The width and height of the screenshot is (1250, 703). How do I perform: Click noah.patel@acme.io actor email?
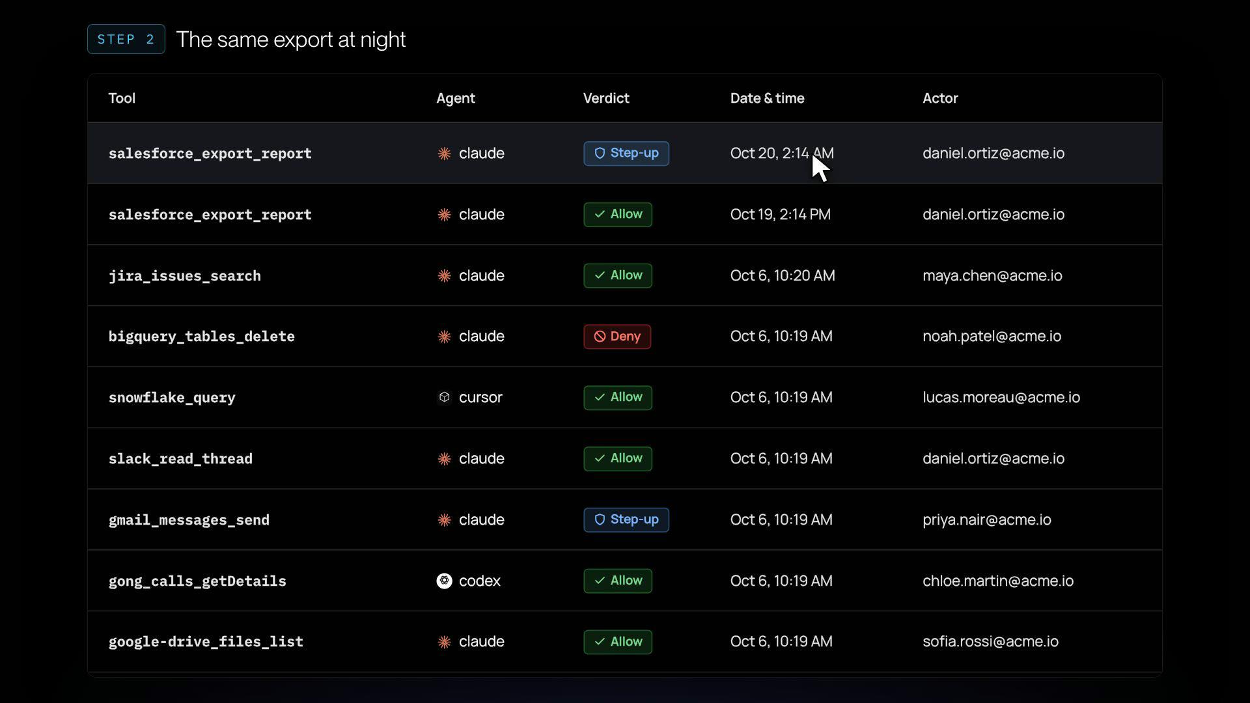[992, 336]
